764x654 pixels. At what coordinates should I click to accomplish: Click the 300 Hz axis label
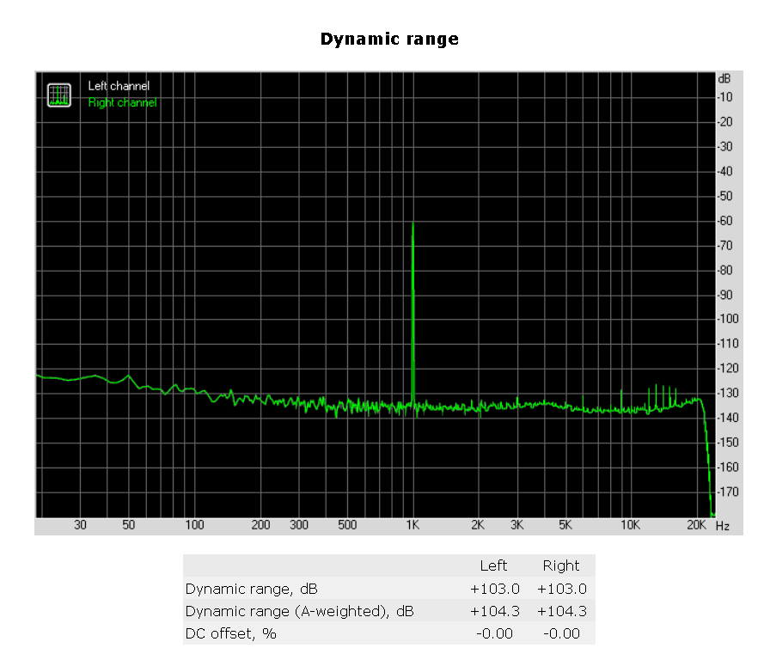tap(299, 525)
